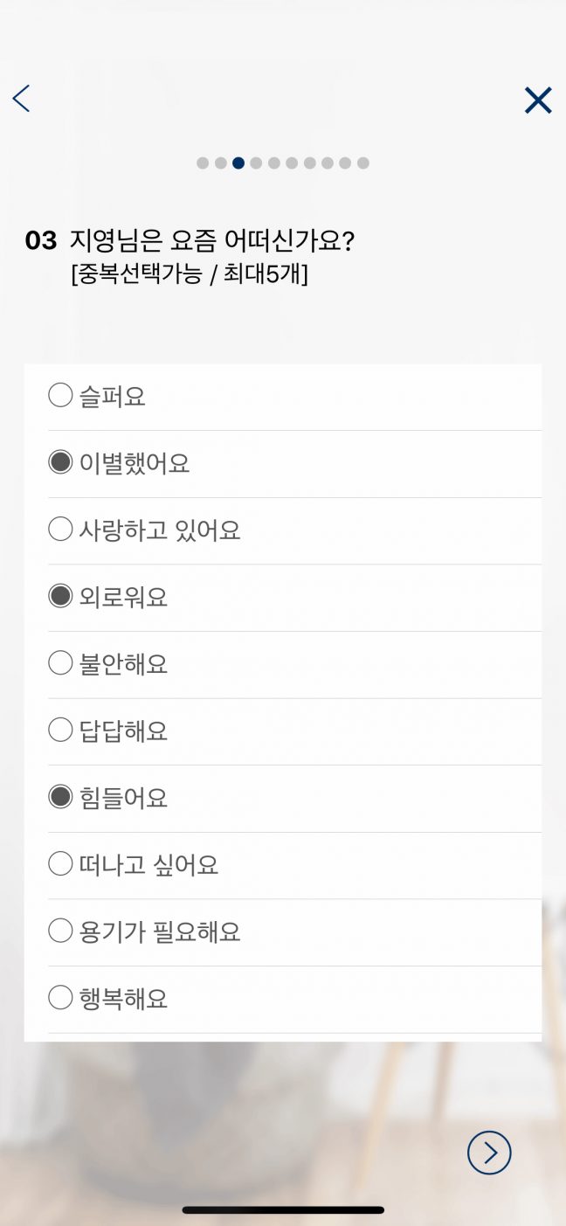
Task: Select the 행복해요 radio button
Action: pos(60,997)
